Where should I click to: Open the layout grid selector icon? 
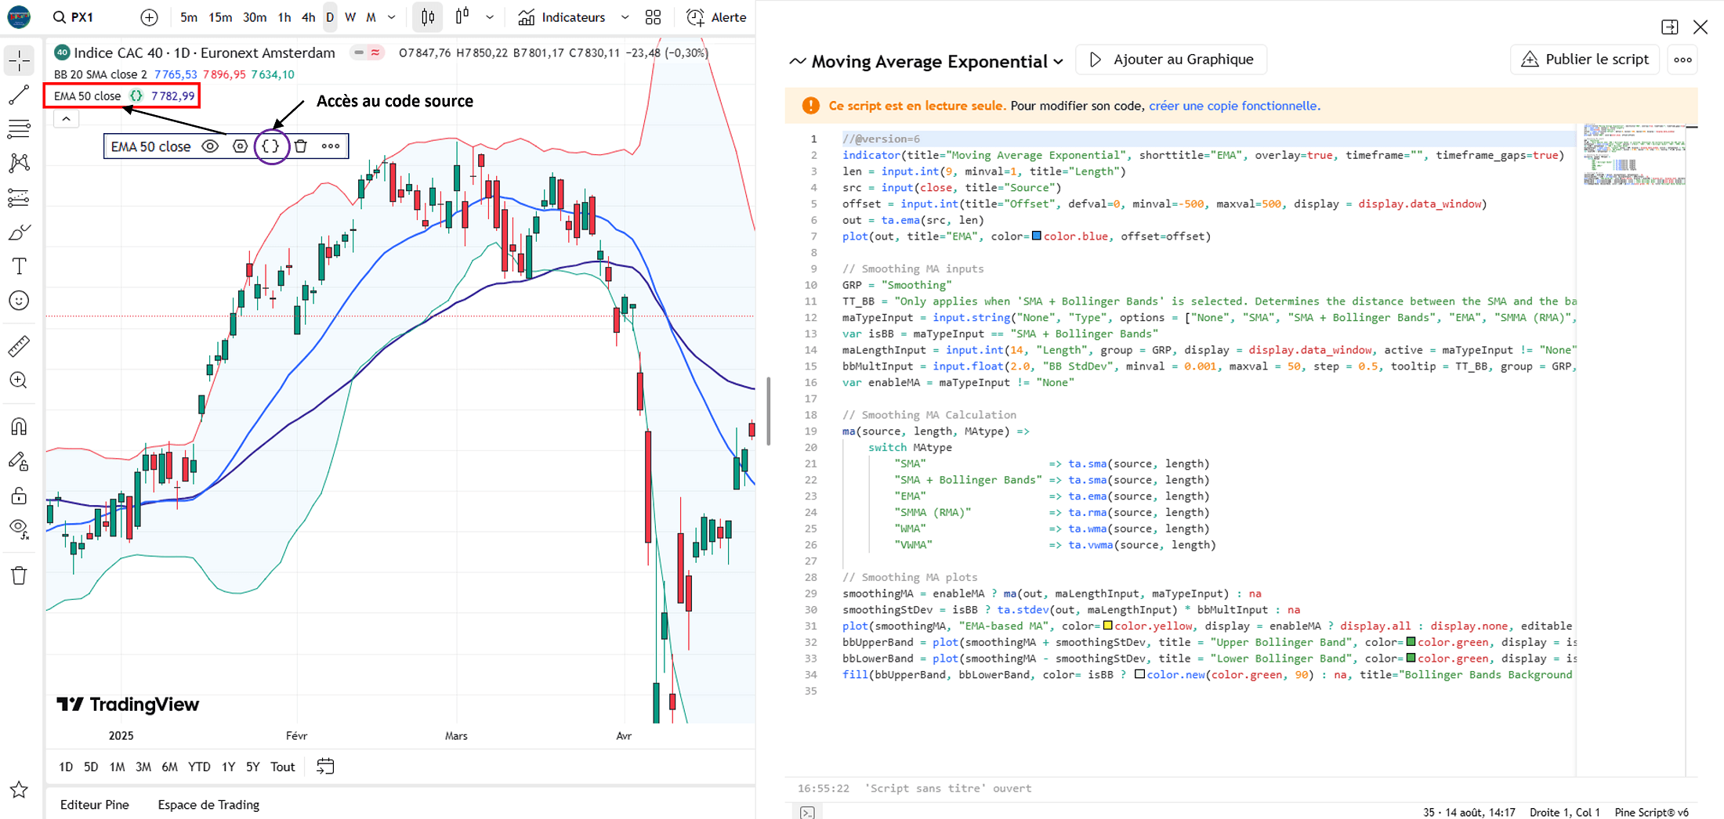653,17
